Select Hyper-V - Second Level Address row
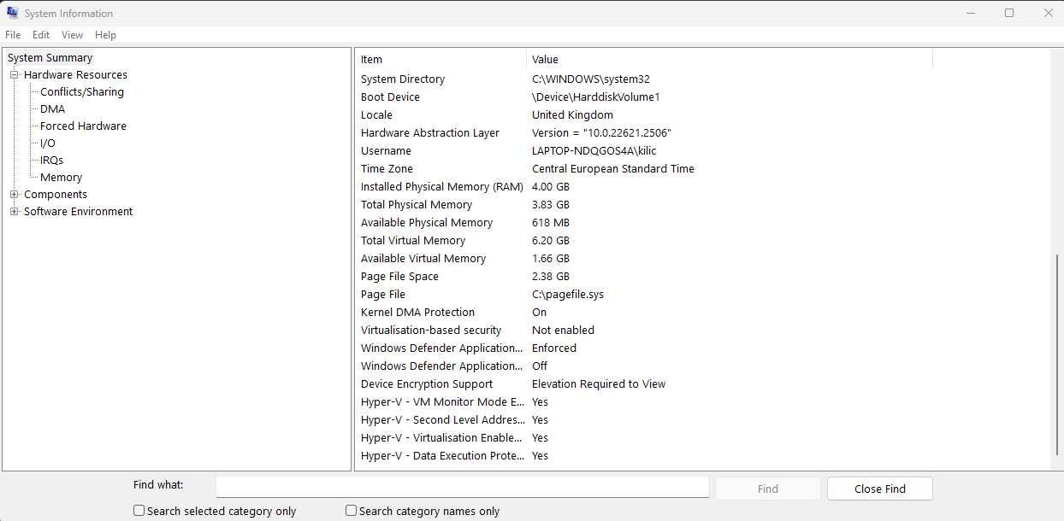1064x521 pixels. 643,420
